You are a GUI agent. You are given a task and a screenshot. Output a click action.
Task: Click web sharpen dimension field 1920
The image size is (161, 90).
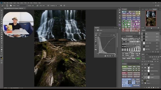point(130,81)
